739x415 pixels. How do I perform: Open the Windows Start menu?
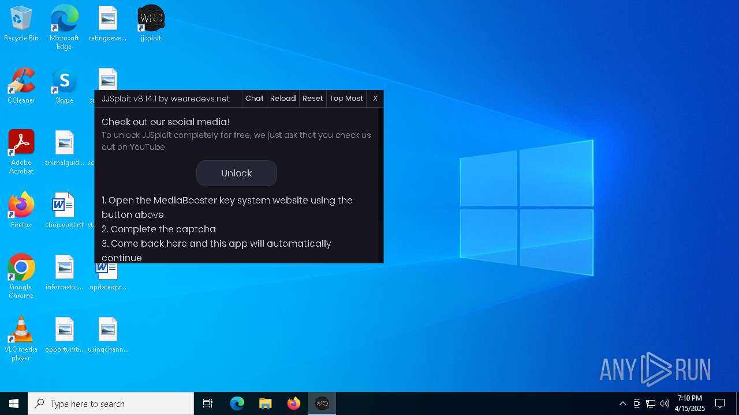14,403
